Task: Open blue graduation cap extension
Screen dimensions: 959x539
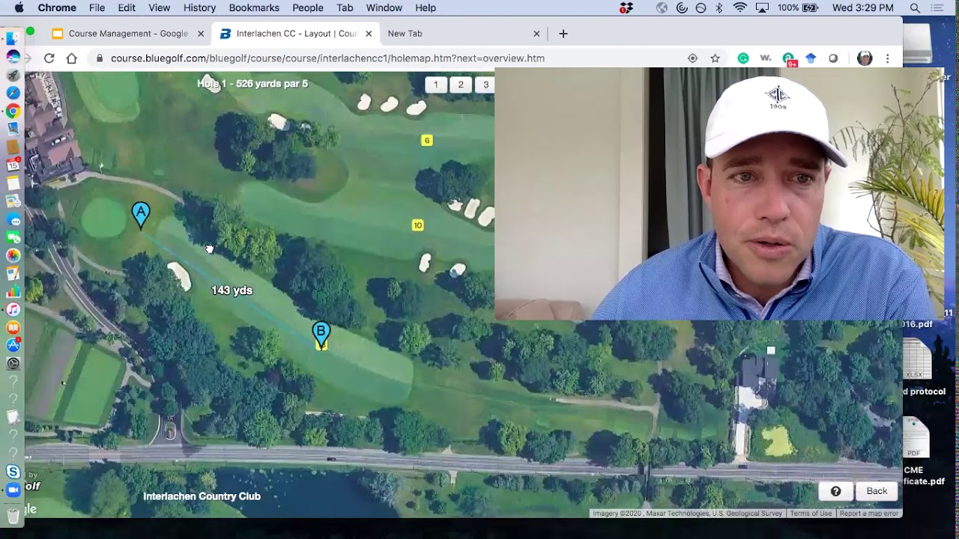Action: tap(811, 58)
